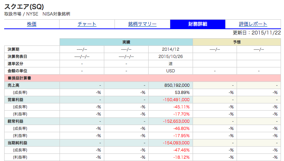Open the 株価 tab
This screenshot has height=161, width=284.
point(32,24)
